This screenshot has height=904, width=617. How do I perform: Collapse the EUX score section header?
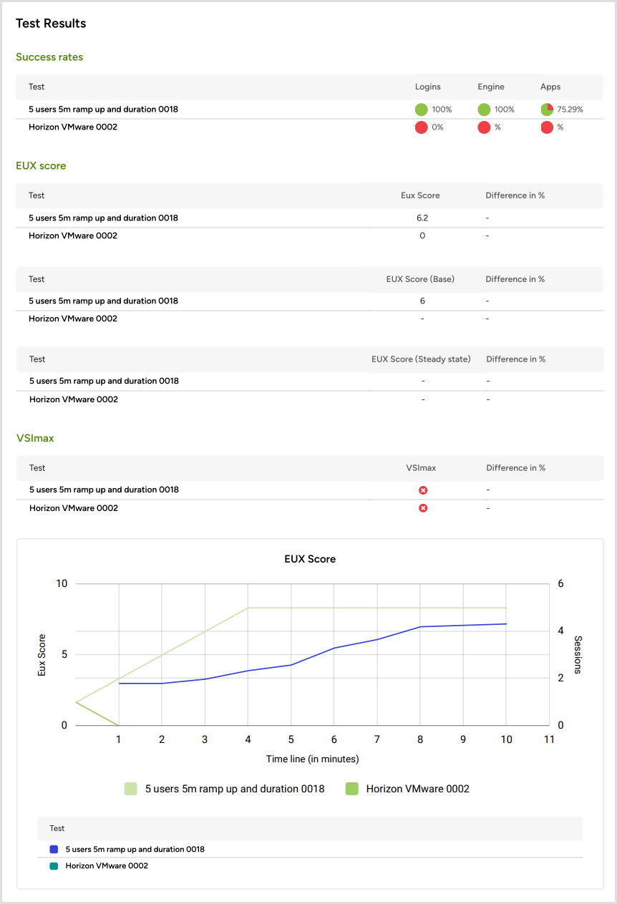(41, 165)
